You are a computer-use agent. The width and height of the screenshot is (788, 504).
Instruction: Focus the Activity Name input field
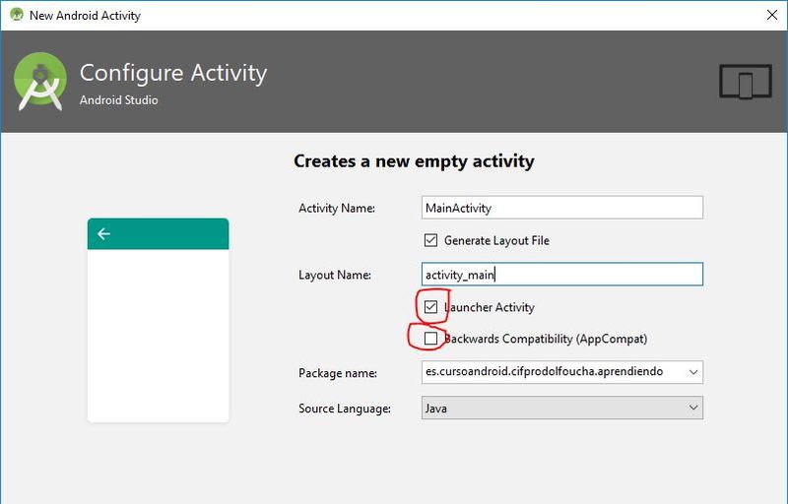(x=561, y=208)
